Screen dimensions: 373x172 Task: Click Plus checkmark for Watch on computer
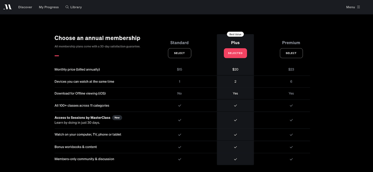tap(235, 135)
